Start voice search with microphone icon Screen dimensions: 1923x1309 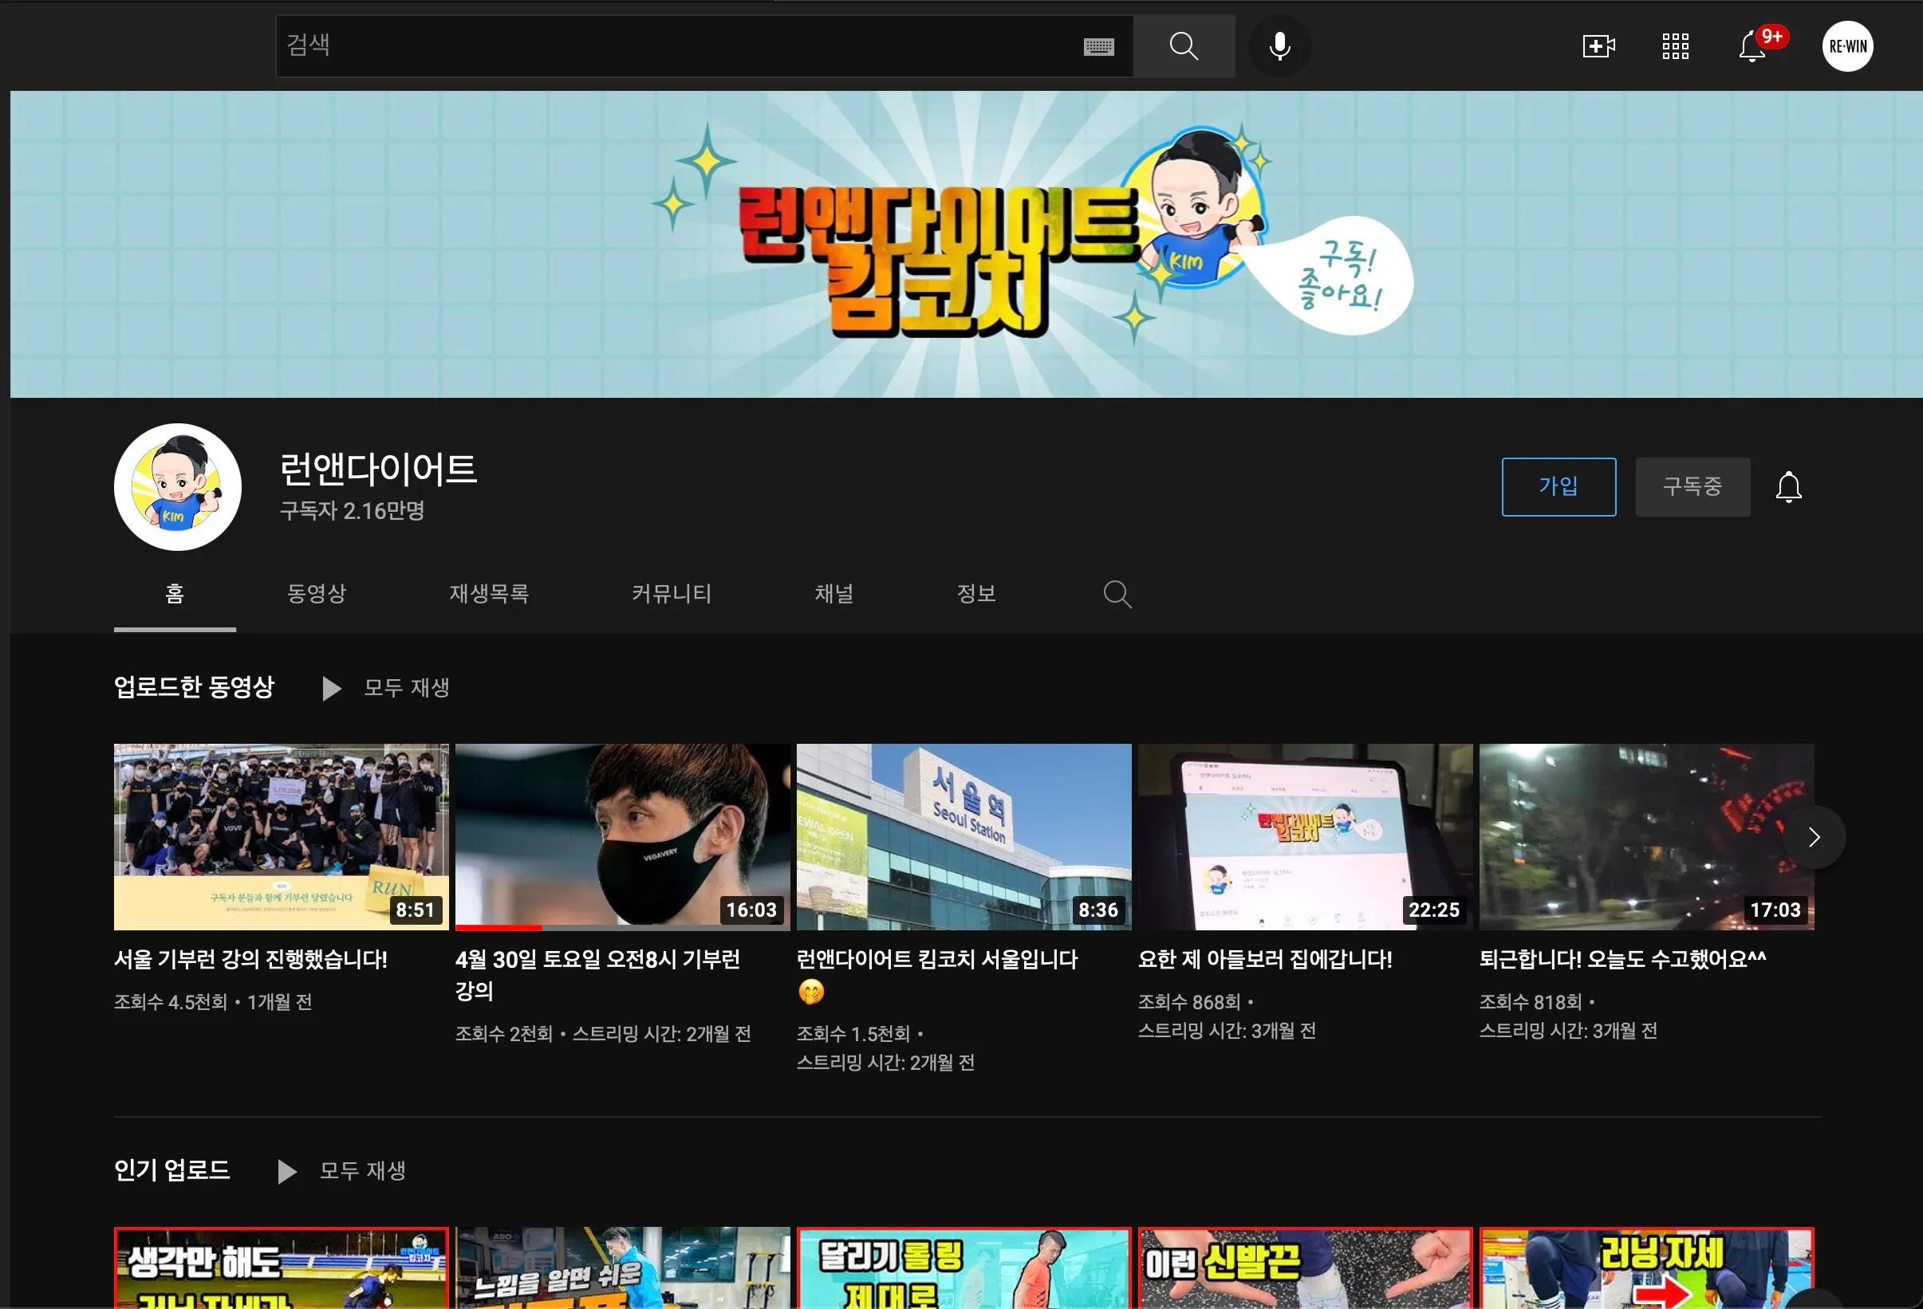[x=1279, y=46]
